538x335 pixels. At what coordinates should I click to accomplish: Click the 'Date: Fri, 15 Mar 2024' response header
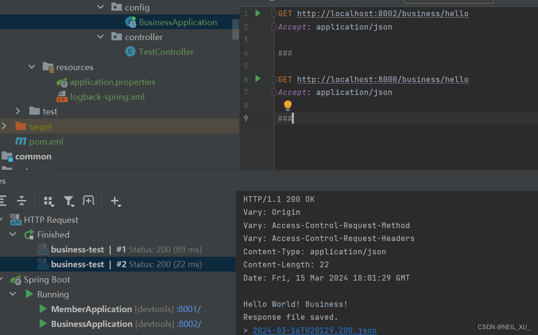[326, 278]
